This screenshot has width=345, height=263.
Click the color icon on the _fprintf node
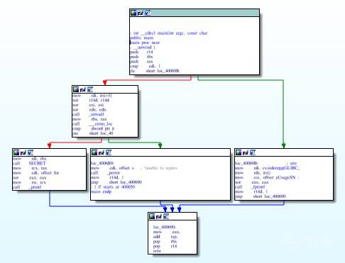tap(239, 152)
